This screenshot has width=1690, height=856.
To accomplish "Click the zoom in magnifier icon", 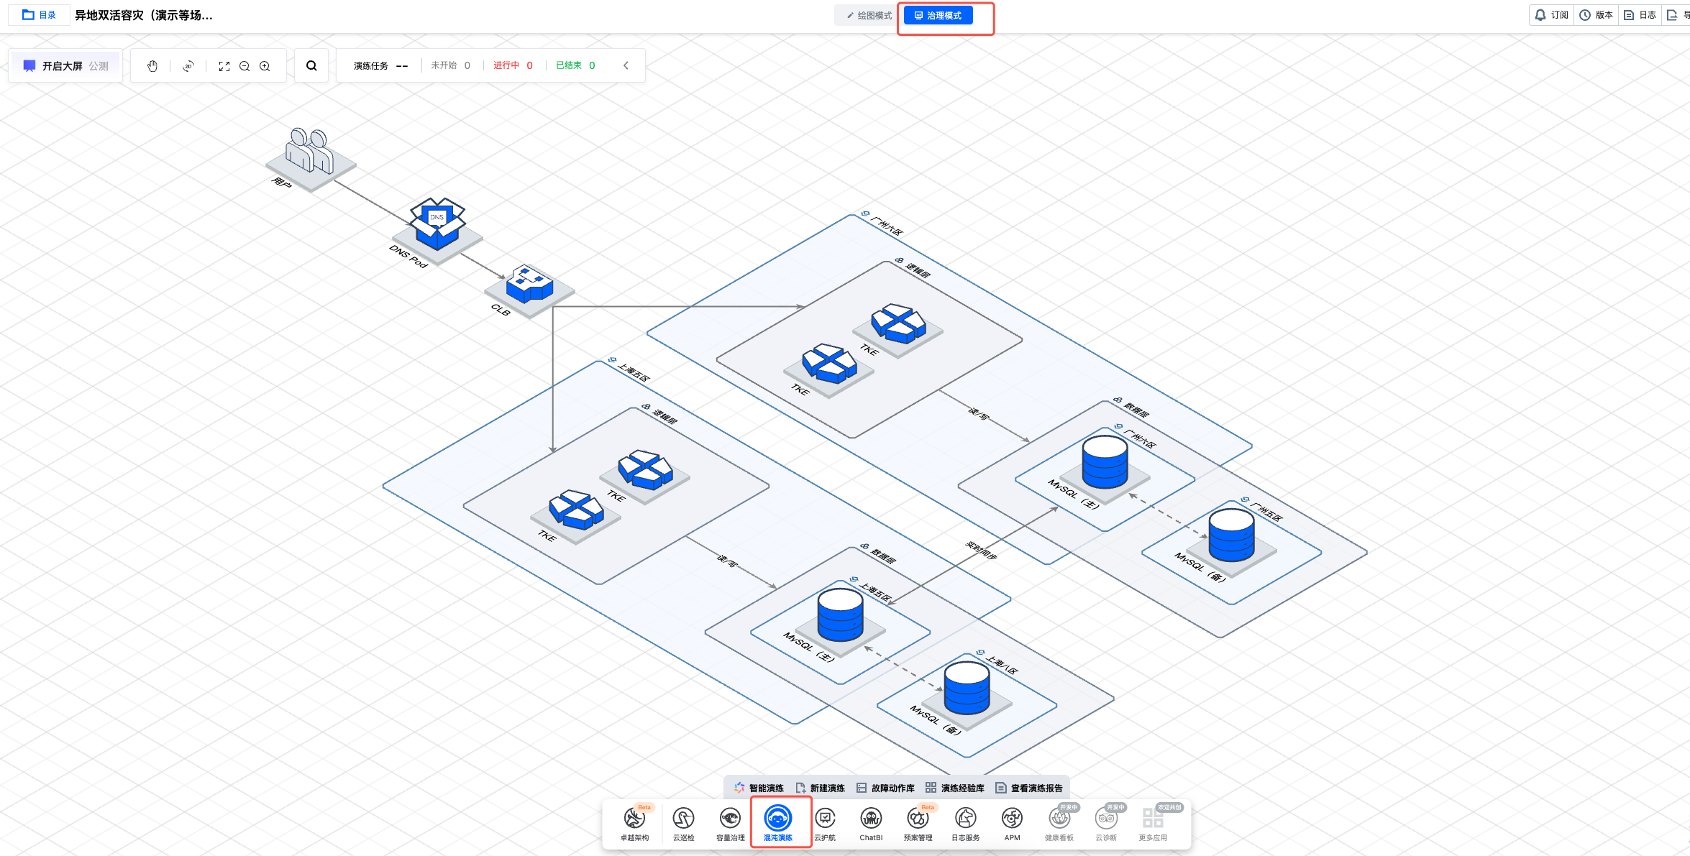I will point(265,66).
